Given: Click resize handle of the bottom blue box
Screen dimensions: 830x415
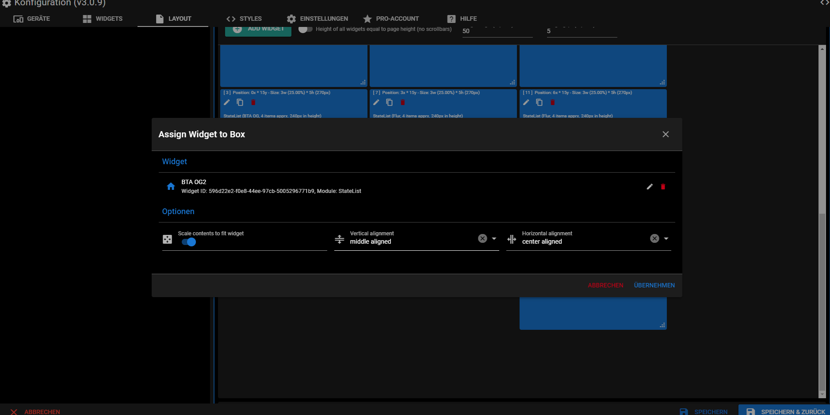Looking at the screenshot, I should [x=662, y=325].
